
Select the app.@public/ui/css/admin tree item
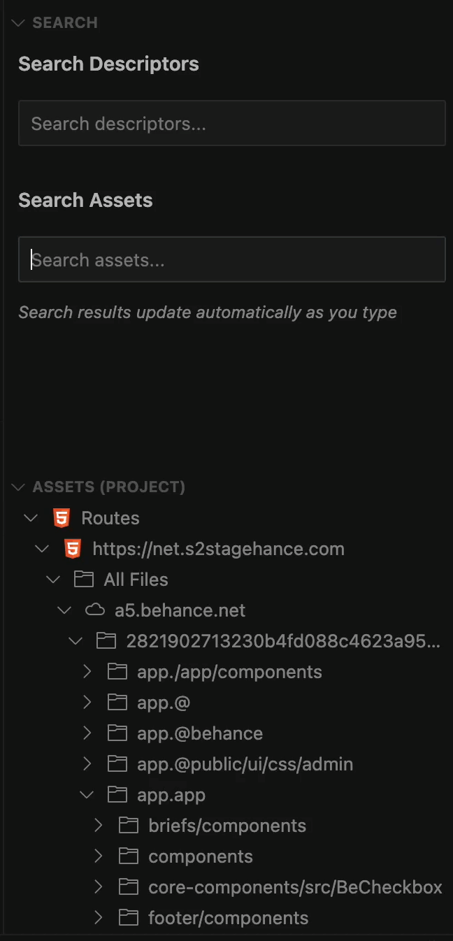[x=245, y=764]
